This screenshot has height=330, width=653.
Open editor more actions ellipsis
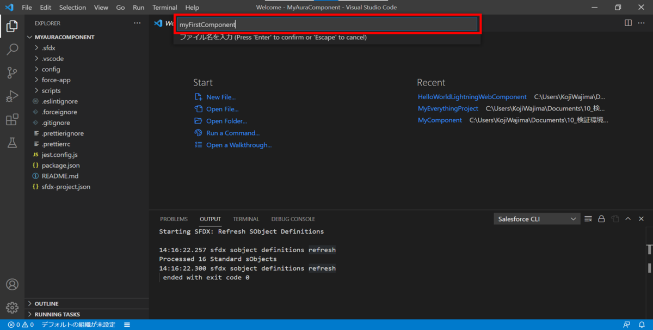pyautogui.click(x=642, y=23)
